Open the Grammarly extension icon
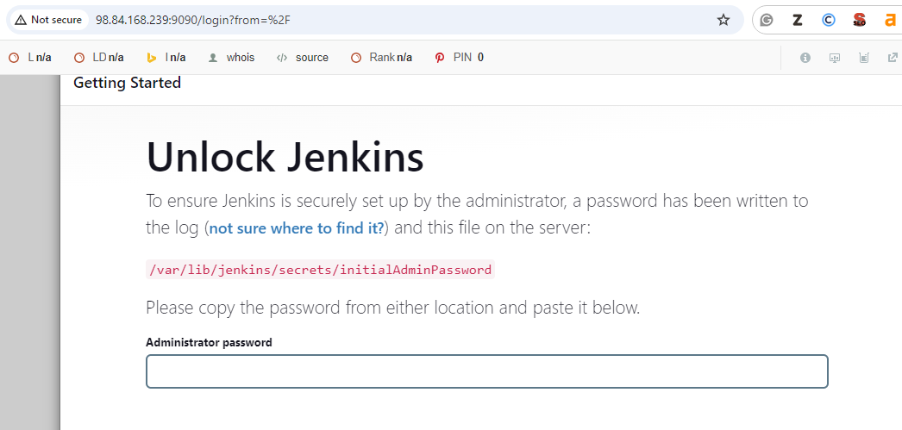Image resolution: width=902 pixels, height=430 pixels. [x=766, y=20]
